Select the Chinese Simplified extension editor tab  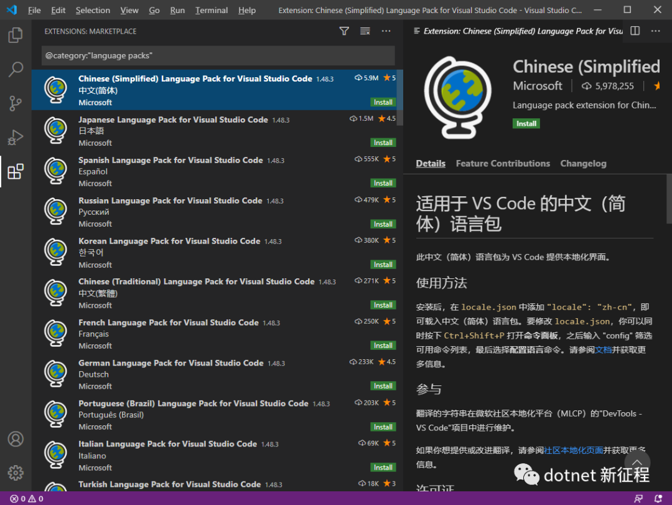coord(518,31)
